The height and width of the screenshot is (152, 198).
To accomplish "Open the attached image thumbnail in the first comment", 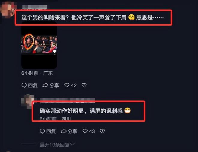I will click(x=39, y=45).
